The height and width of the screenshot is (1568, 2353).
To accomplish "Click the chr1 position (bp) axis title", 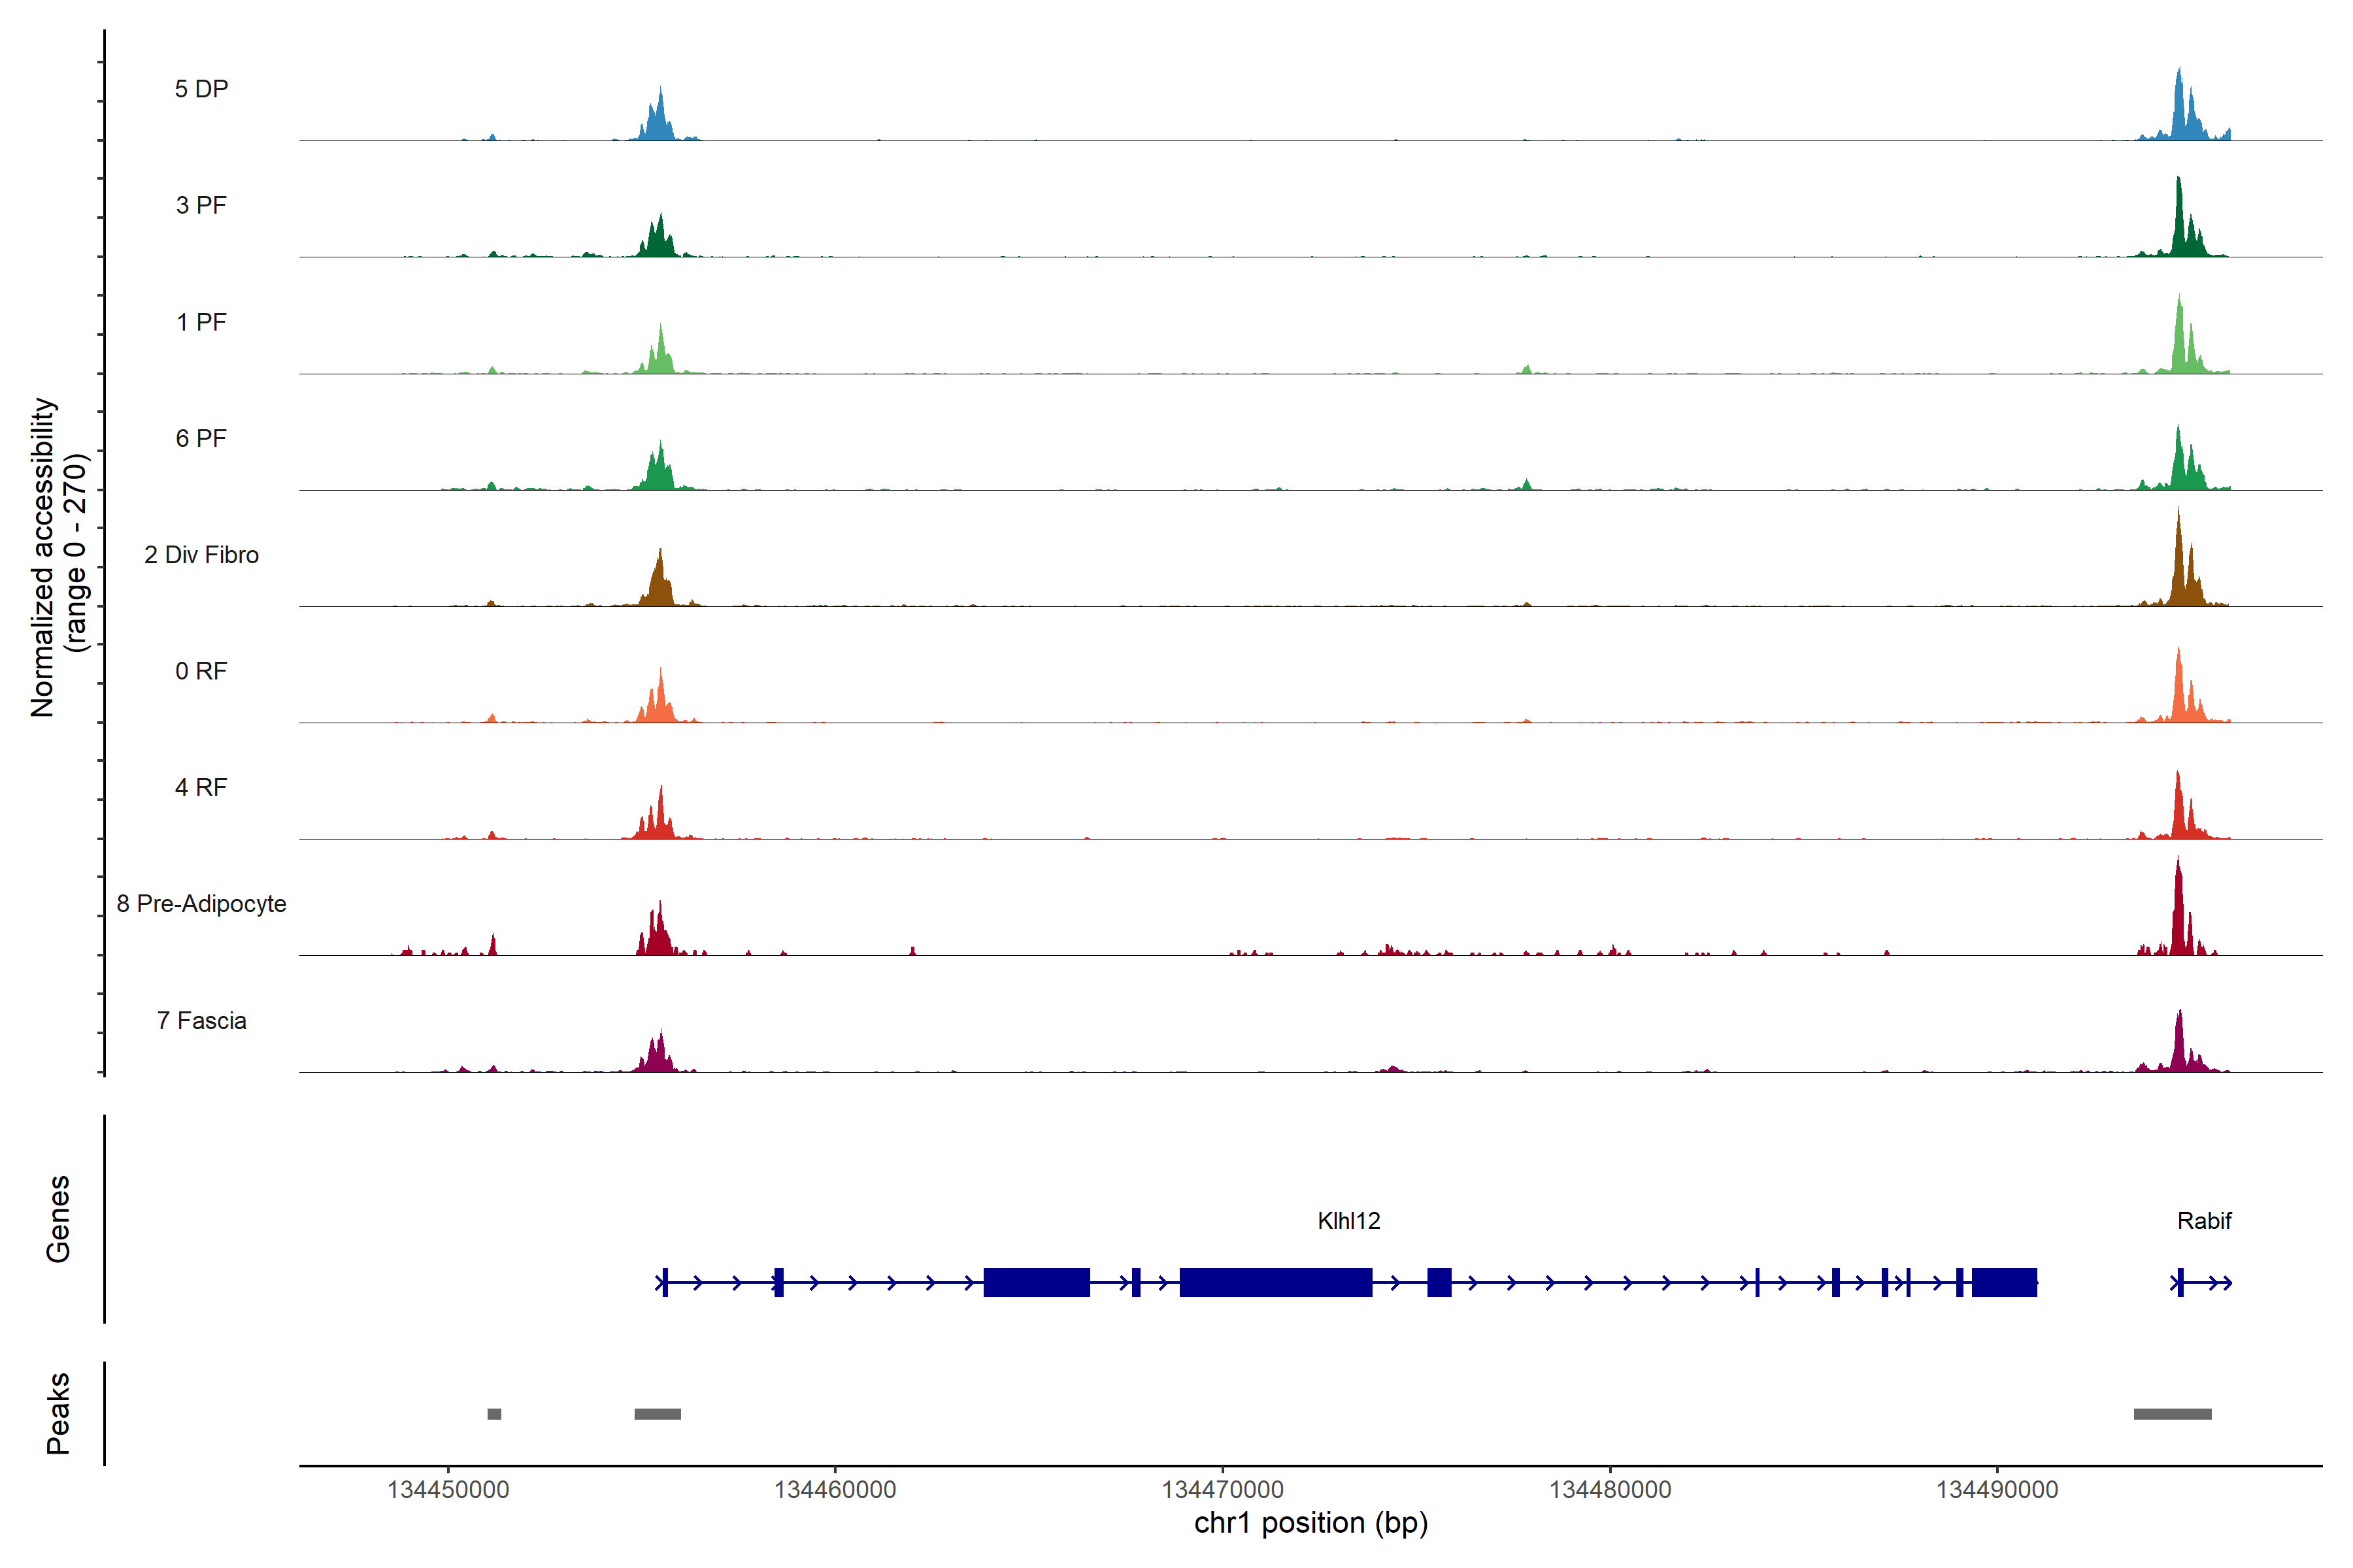I will [x=1310, y=1523].
